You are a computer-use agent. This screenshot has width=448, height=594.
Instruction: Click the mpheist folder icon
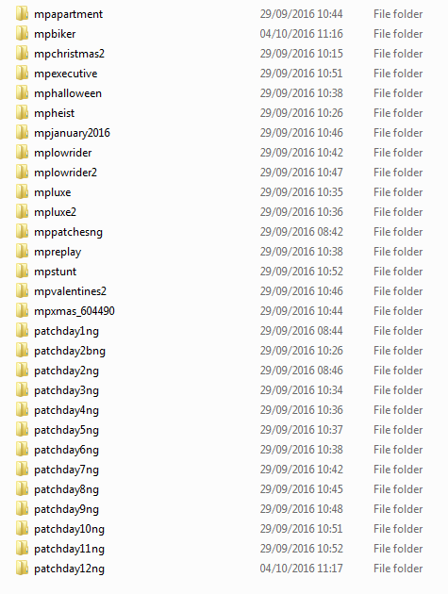click(x=22, y=112)
